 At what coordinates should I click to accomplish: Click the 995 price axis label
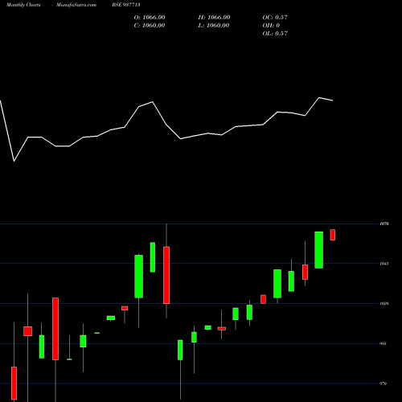[x=384, y=343]
